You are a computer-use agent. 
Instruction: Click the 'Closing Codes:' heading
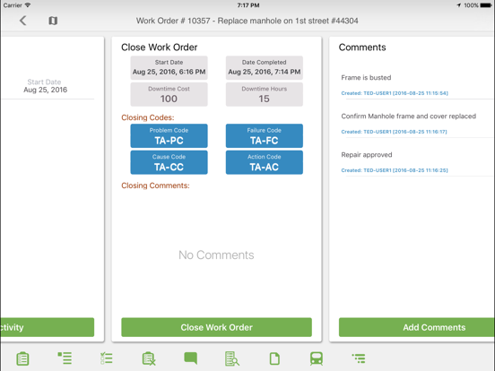(x=148, y=117)
